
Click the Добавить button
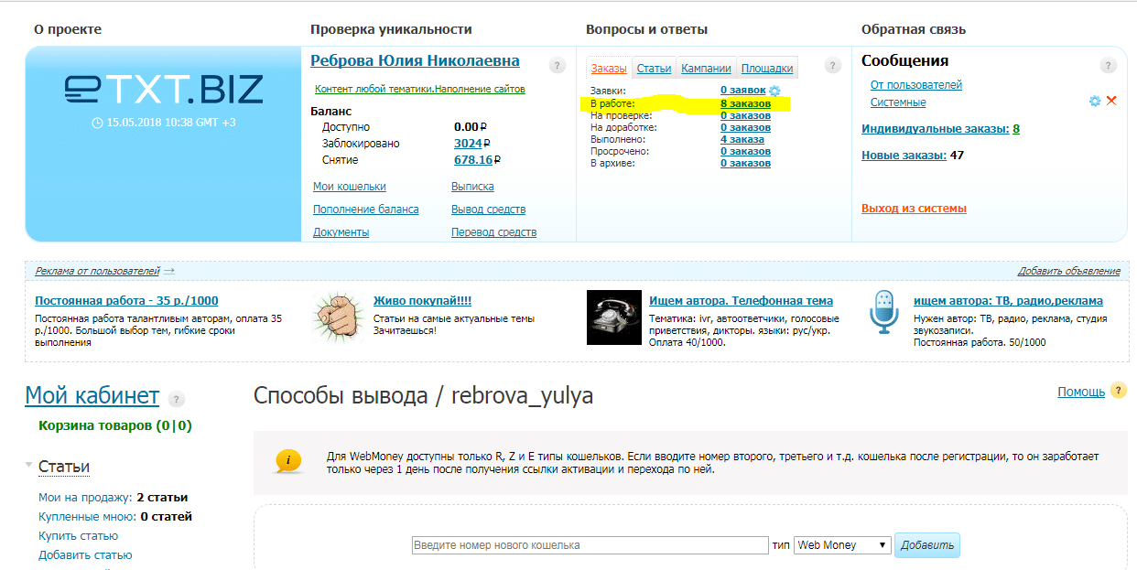pos(927,545)
